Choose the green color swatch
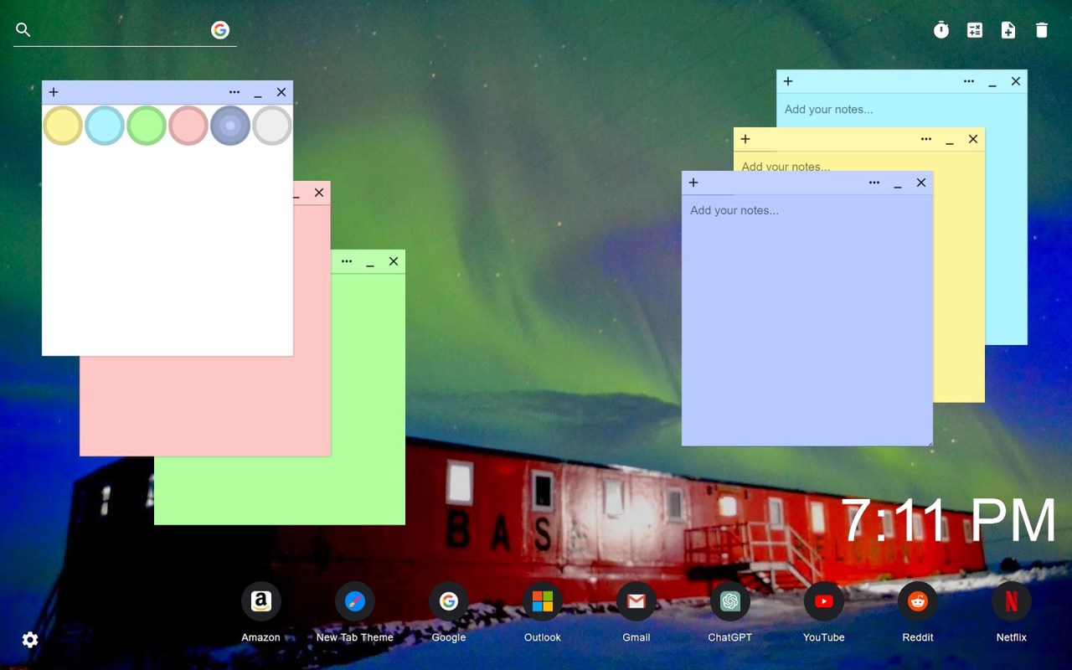Viewport: 1072px width, 670px height. coord(147,126)
